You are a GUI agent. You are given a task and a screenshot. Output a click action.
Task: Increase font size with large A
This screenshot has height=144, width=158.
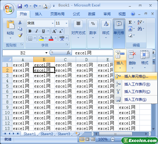coord(55,31)
